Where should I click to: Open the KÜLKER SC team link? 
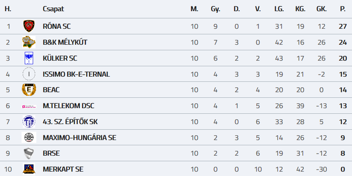(x=60, y=58)
